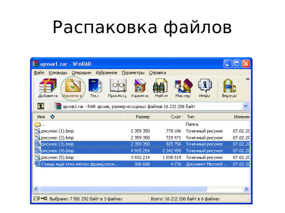Select file рисунок (2).bmp
Viewport: 285px width, 213px height.
(142, 138)
